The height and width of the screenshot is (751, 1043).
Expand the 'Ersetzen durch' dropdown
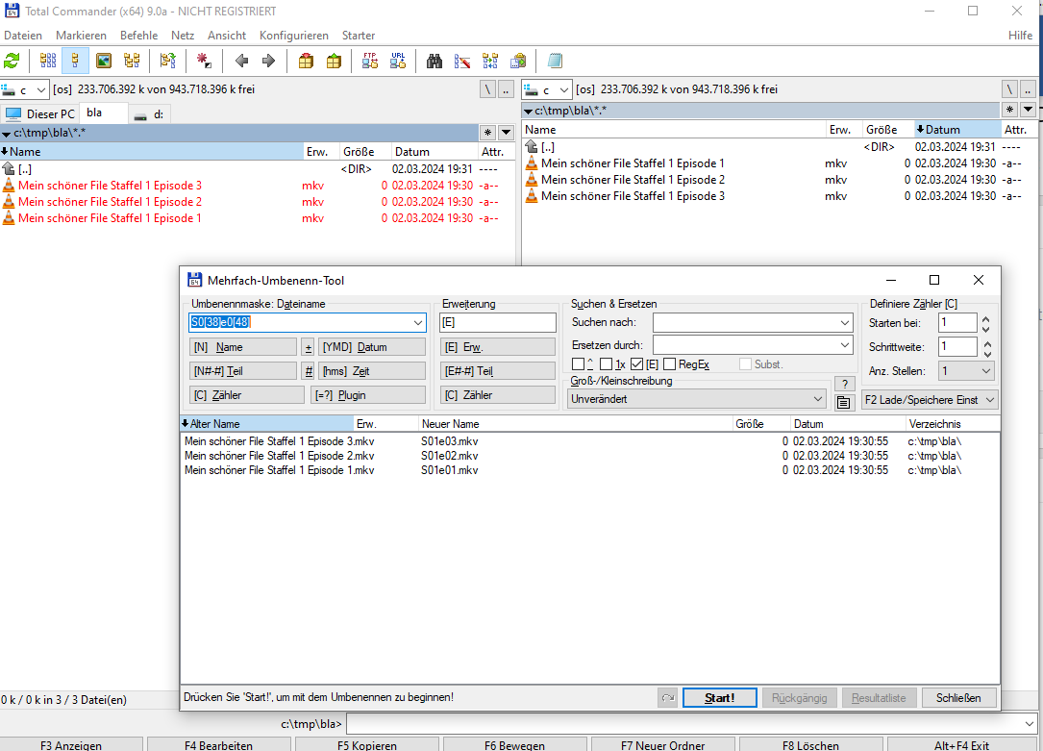click(845, 345)
